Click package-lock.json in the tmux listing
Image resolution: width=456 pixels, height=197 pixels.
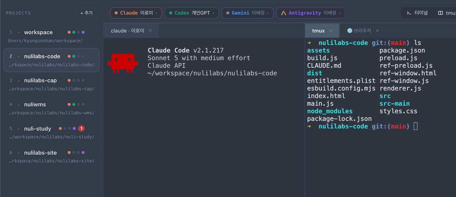tap(339, 119)
